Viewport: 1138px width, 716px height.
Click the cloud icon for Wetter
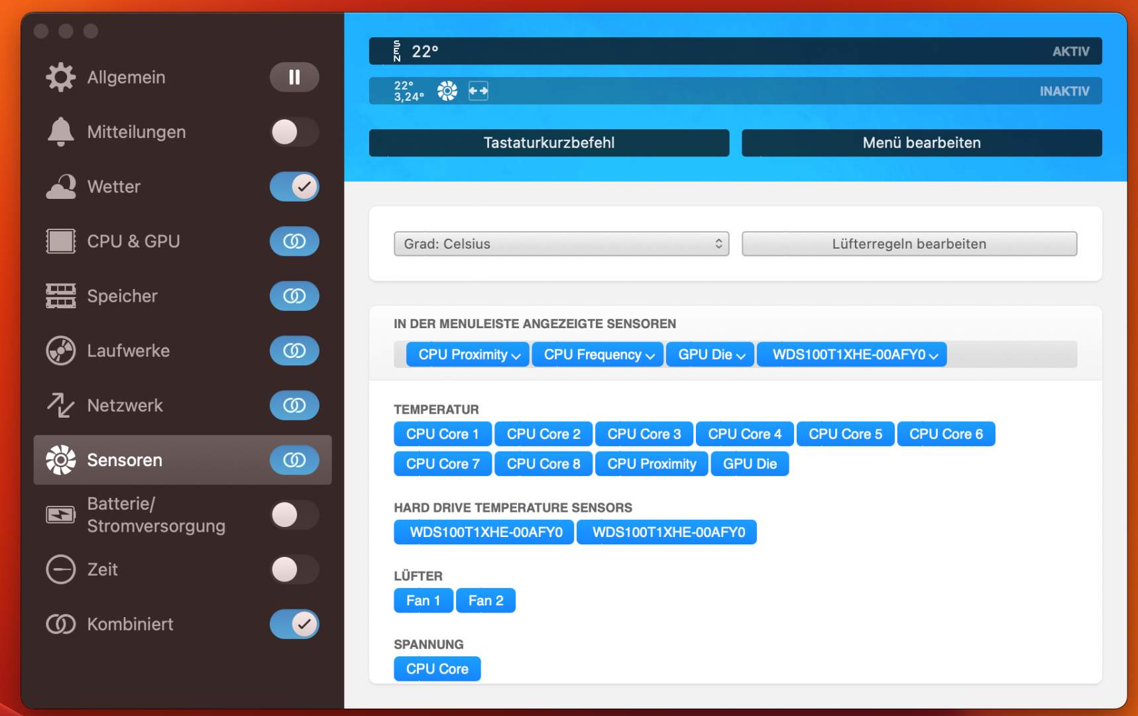[x=60, y=186]
